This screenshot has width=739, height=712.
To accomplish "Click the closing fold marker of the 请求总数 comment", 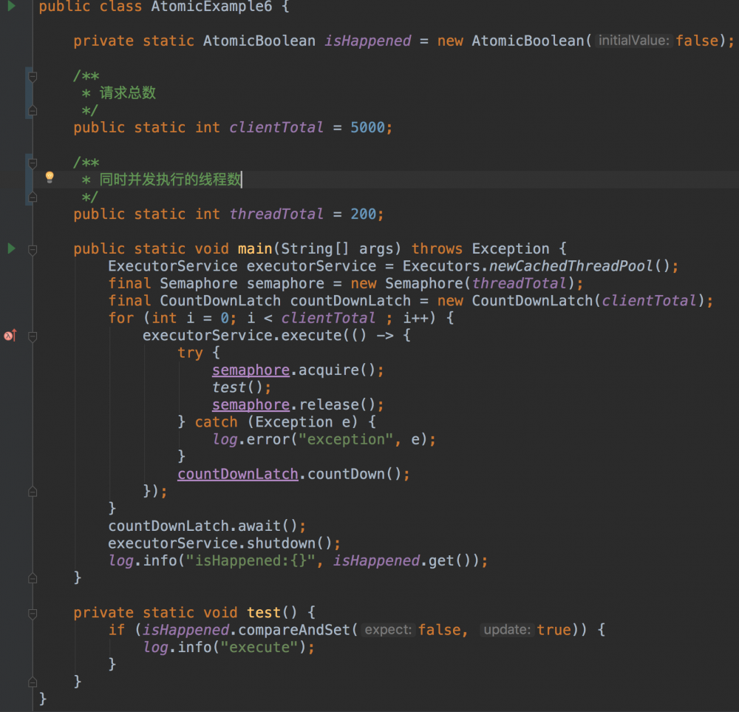I will tap(33, 111).
